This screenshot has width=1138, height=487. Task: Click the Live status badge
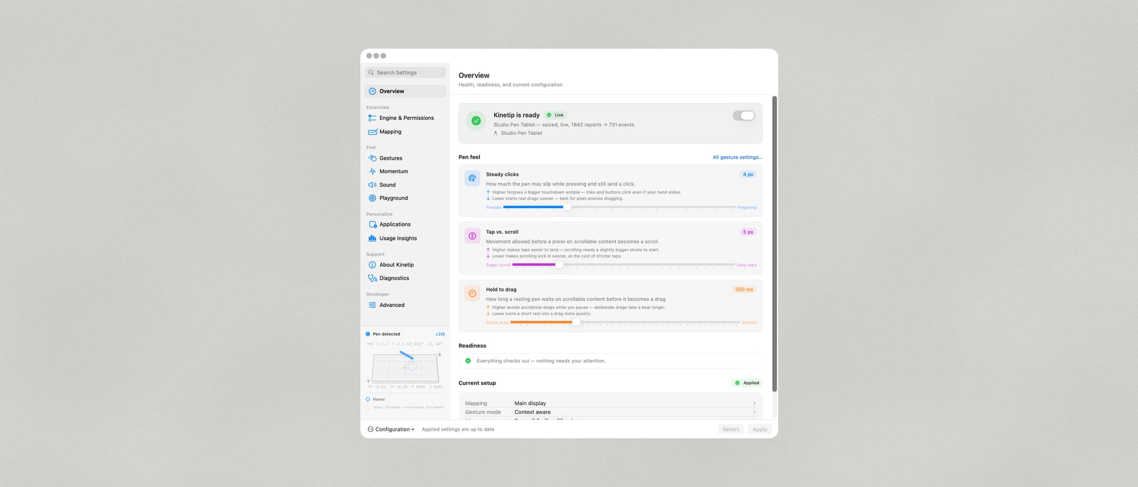coord(555,115)
